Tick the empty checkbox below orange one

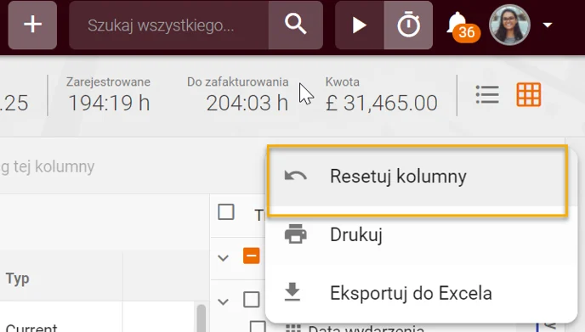pyautogui.click(x=252, y=299)
